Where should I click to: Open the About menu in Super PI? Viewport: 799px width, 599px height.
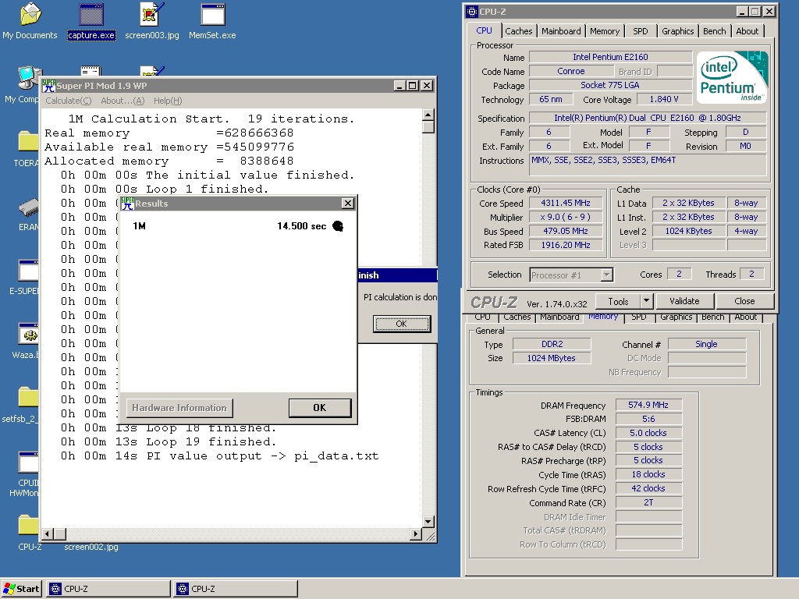[x=123, y=101]
